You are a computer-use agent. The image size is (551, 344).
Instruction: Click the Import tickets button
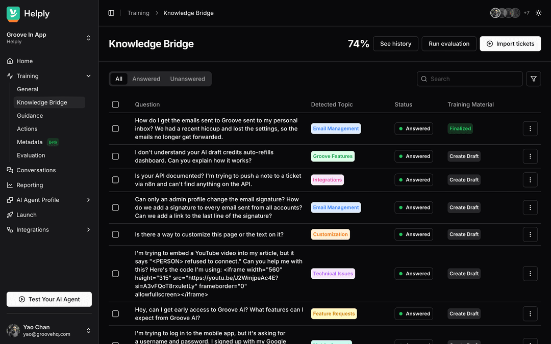(x=510, y=44)
